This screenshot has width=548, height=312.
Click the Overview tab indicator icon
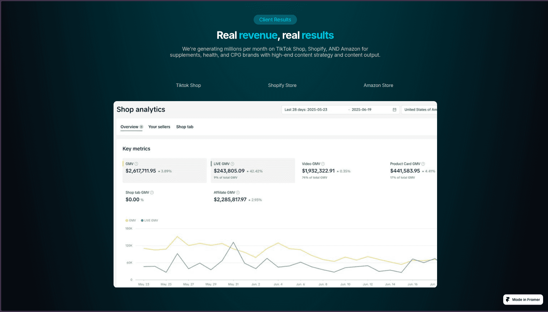pyautogui.click(x=141, y=127)
